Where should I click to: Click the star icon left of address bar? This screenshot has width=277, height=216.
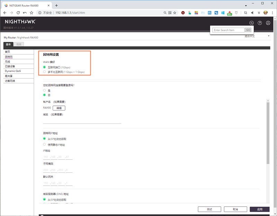tap(32, 13)
